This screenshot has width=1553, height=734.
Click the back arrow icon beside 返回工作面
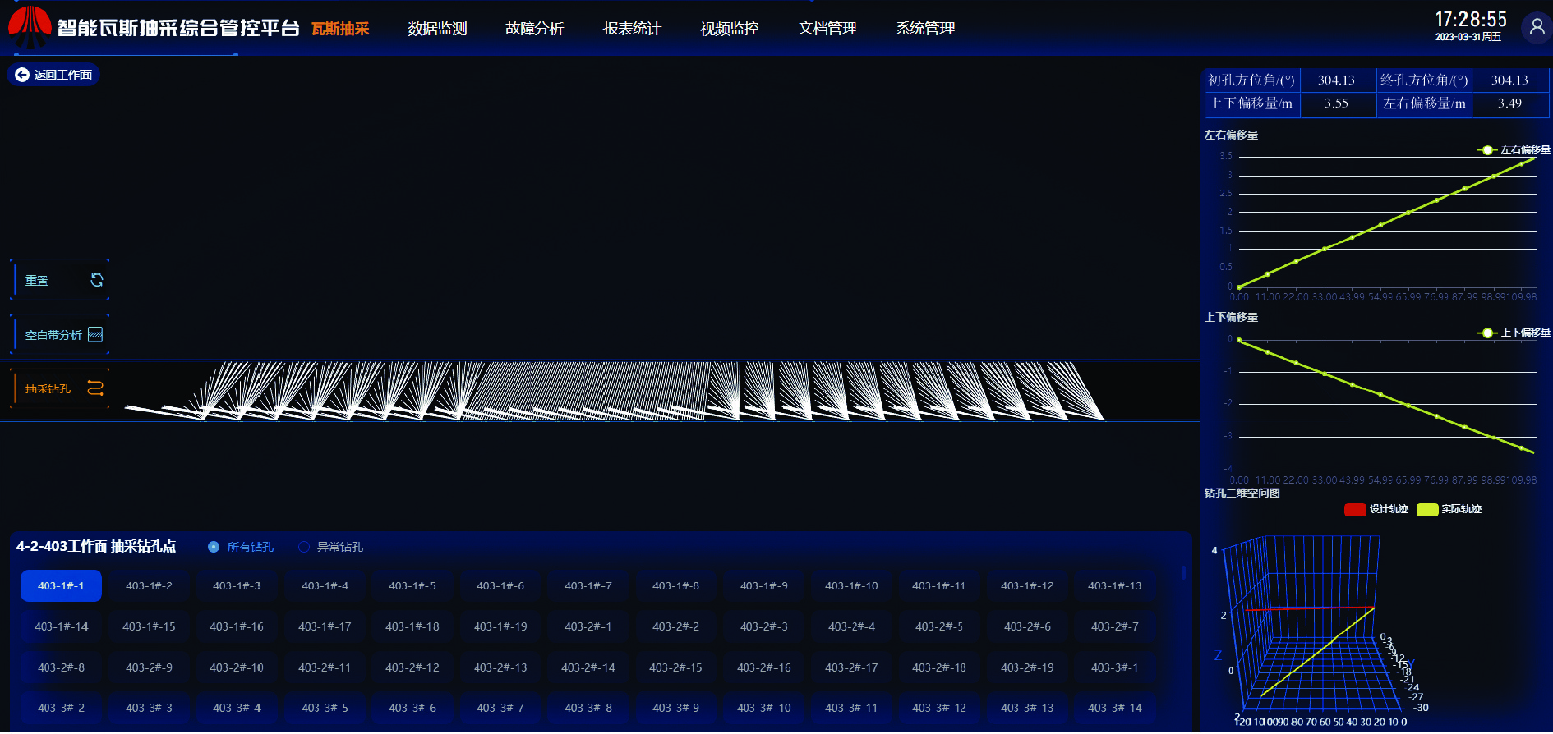pyautogui.click(x=22, y=75)
